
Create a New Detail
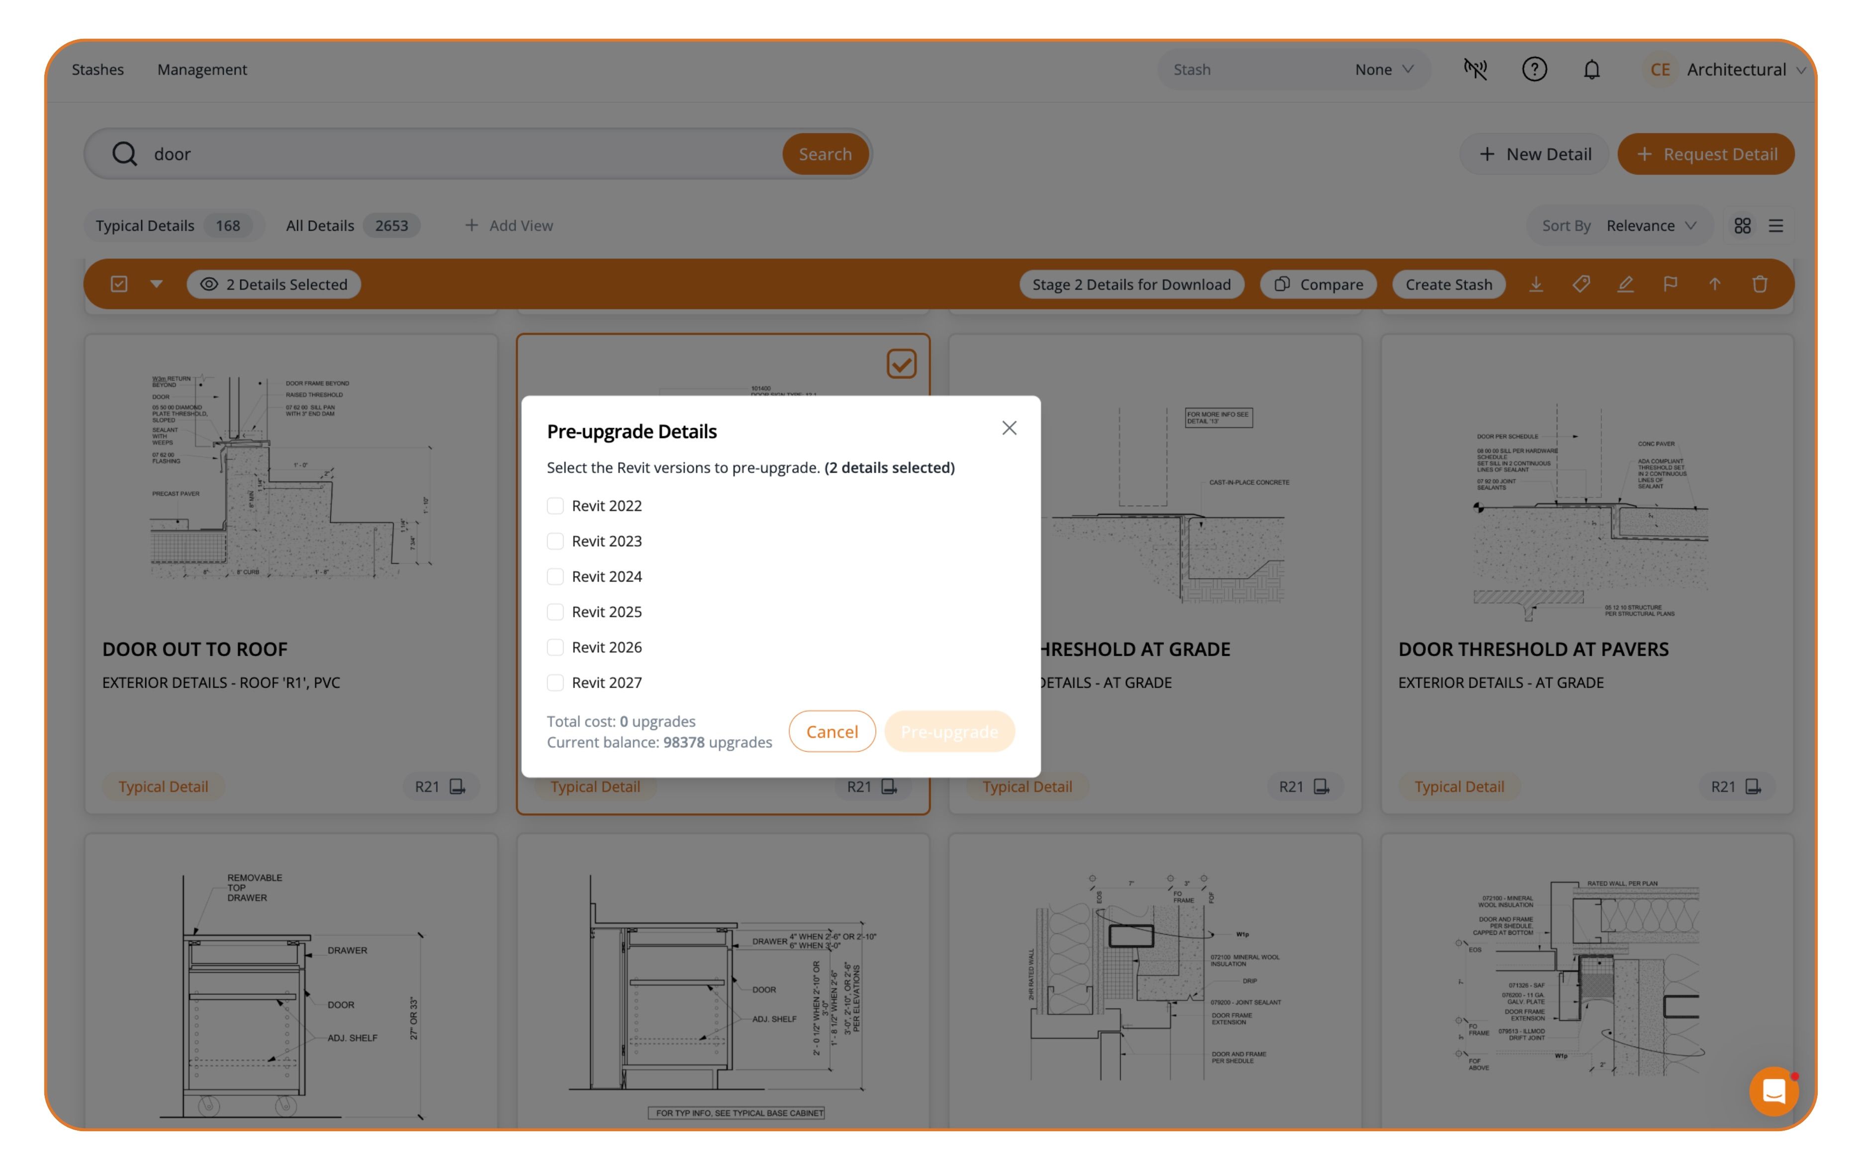tap(1534, 154)
